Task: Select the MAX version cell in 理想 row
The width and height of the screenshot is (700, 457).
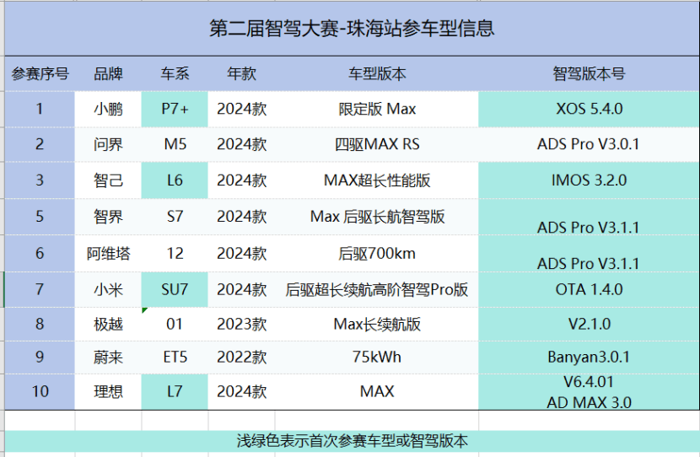Action: tap(377, 392)
